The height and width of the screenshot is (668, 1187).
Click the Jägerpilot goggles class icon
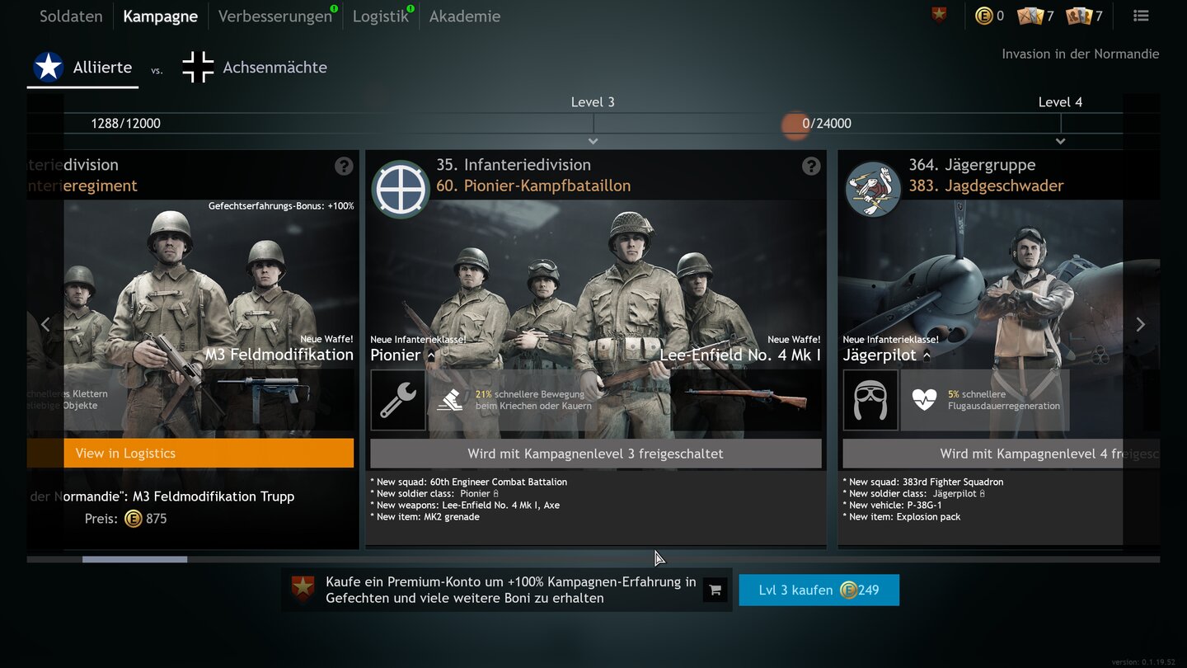pos(870,400)
